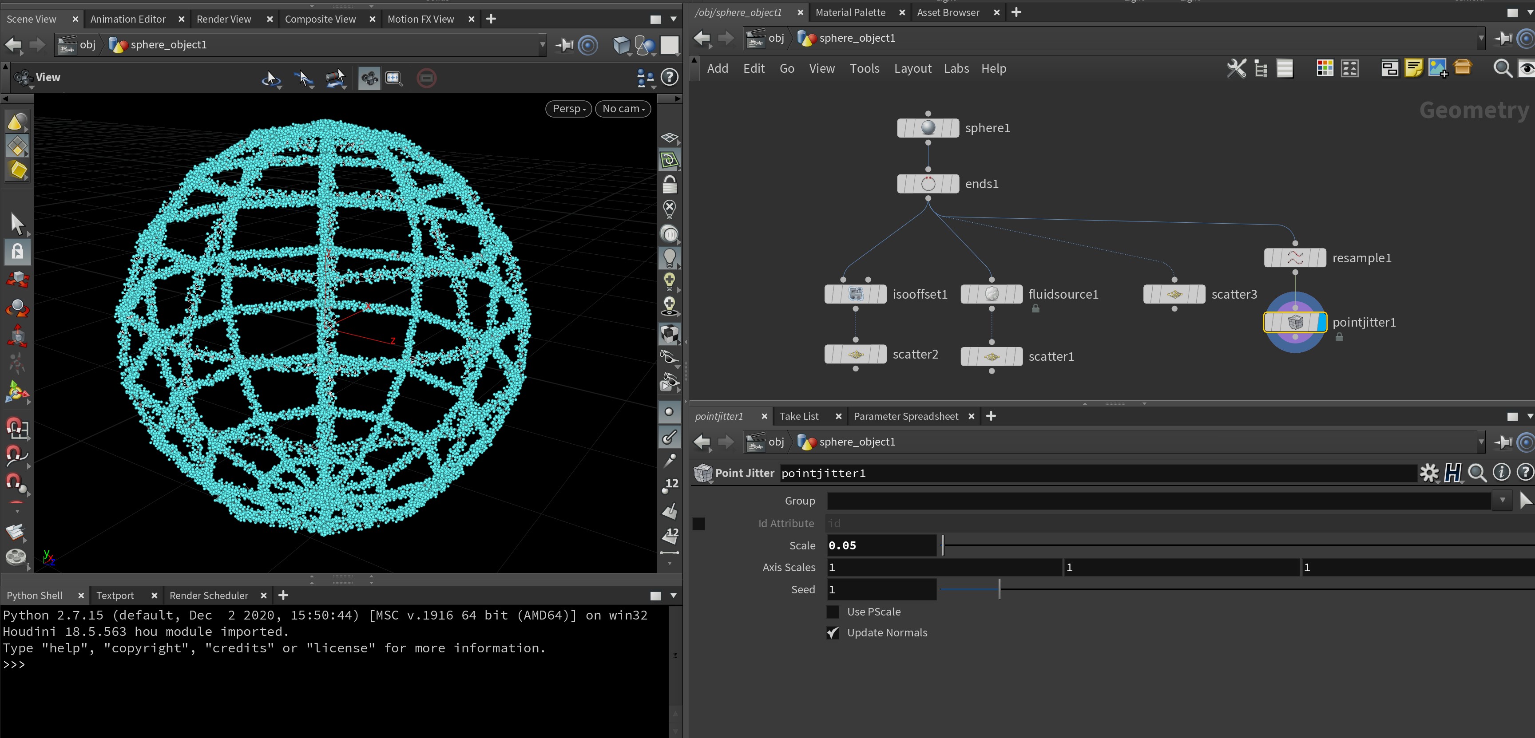The height and width of the screenshot is (738, 1535).
Task: Open the No cam camera dropdown
Action: [x=623, y=108]
